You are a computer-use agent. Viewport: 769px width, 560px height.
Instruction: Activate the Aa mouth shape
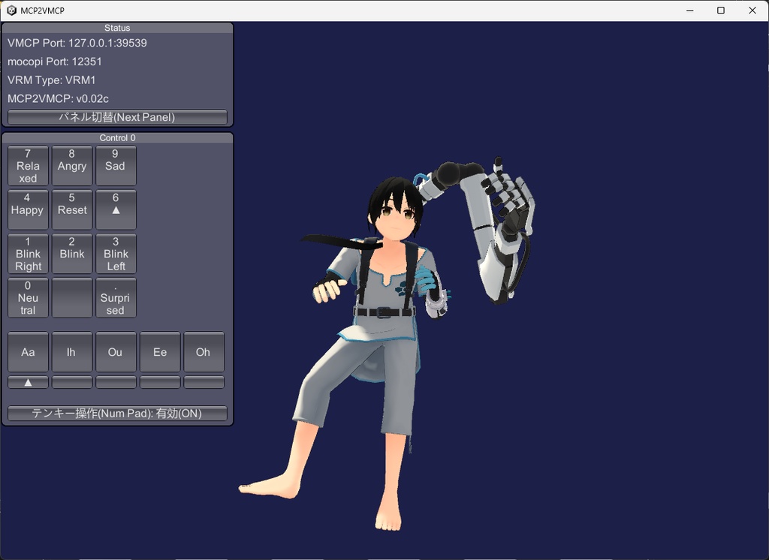click(28, 351)
